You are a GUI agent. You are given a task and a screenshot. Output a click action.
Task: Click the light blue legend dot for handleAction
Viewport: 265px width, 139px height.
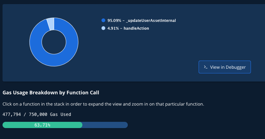click(x=103, y=28)
